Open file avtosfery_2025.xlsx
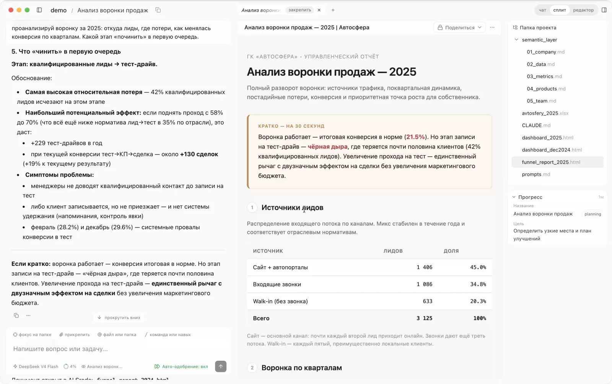This screenshot has height=384, width=612. point(545,113)
